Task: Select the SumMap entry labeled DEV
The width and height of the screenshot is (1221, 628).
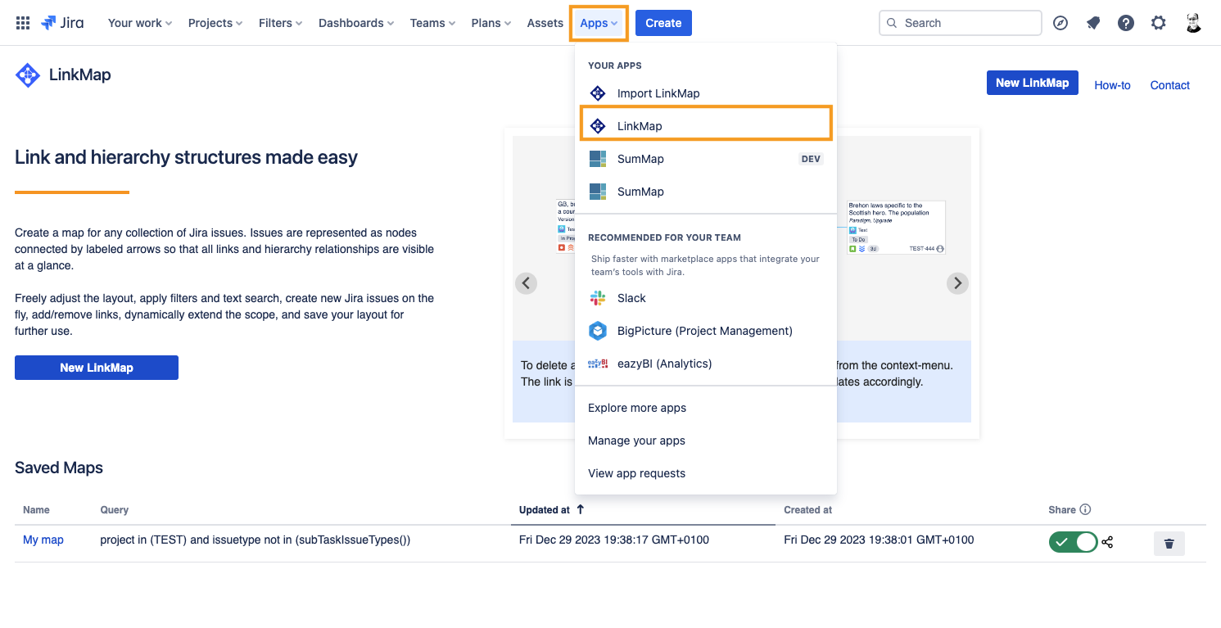Action: tap(706, 159)
